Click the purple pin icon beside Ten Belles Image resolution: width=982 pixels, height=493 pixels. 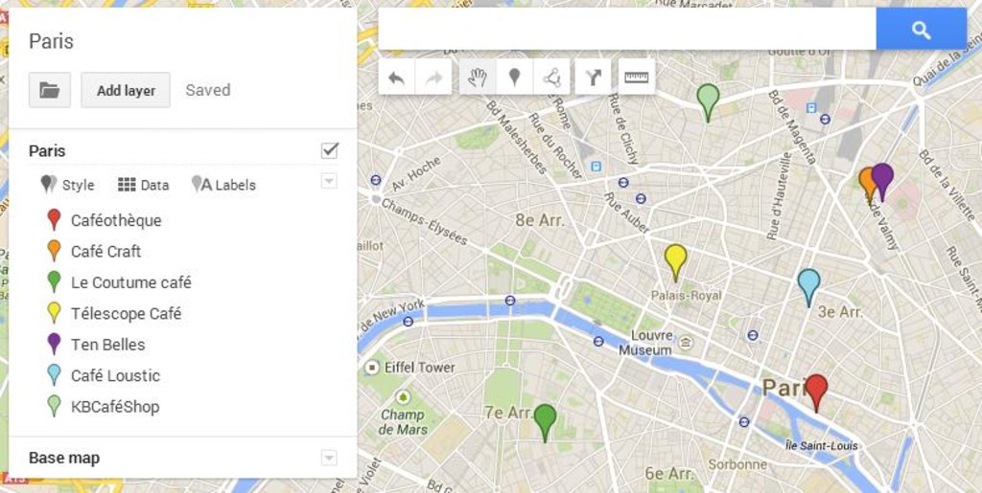(54, 344)
